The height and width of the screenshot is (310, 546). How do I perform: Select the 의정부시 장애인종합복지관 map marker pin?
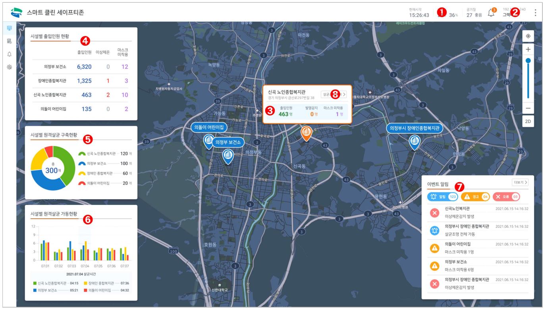click(415, 142)
